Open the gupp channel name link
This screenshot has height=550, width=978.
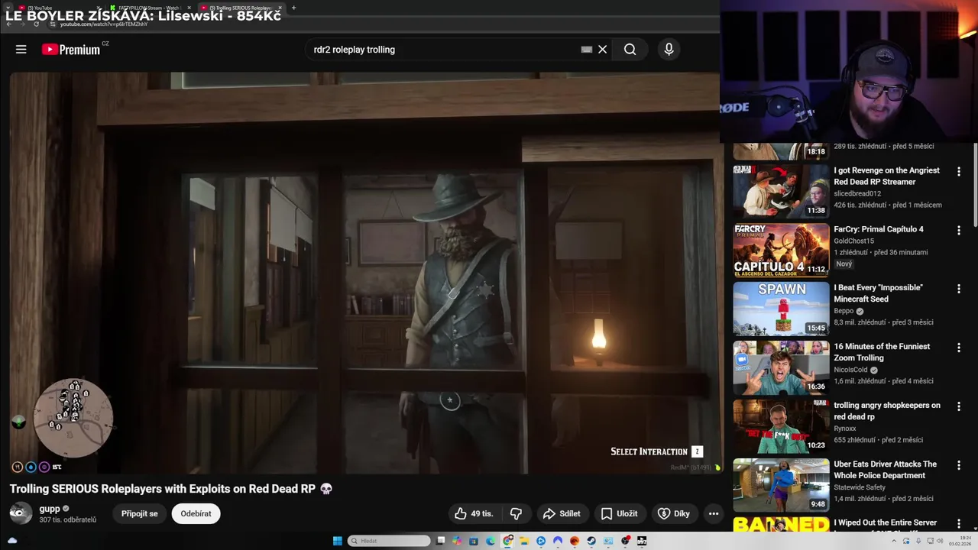(50, 509)
